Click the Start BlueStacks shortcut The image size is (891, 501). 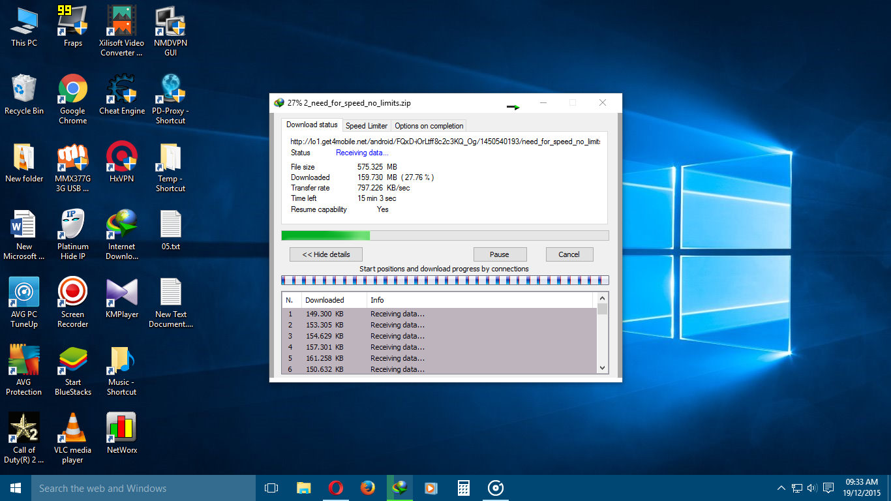[x=73, y=371]
